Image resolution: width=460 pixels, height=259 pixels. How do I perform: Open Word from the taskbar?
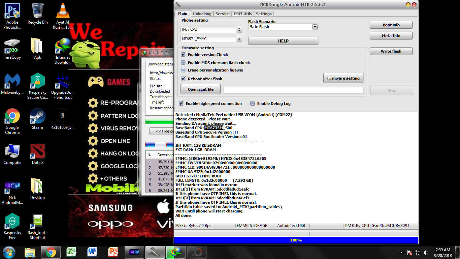(93, 252)
